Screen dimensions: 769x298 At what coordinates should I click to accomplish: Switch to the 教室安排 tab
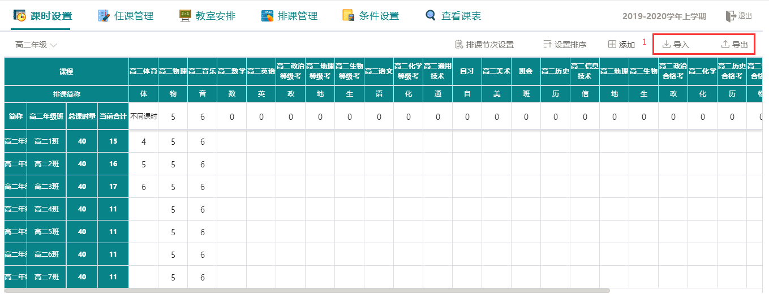tap(207, 16)
